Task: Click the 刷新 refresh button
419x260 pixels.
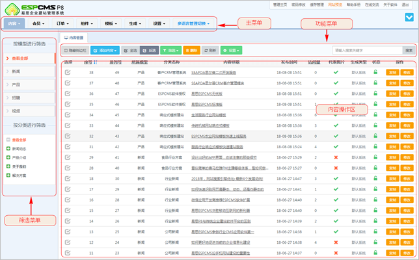Action: [212, 49]
